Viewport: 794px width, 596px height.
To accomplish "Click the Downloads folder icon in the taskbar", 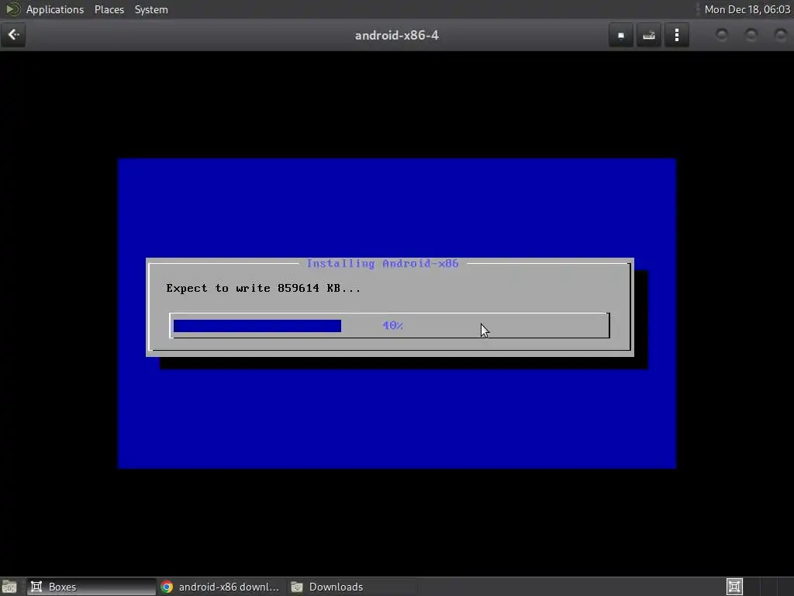I will point(297,587).
